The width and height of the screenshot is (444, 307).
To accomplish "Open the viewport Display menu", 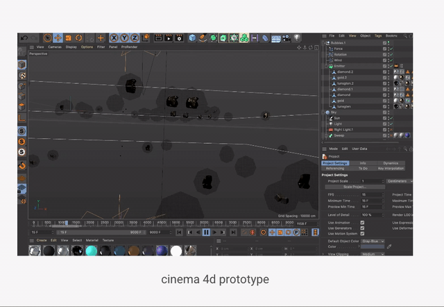I will pos(71,47).
